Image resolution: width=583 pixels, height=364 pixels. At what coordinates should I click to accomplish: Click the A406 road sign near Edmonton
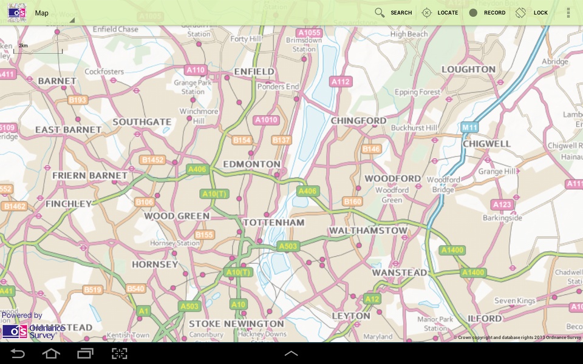click(197, 169)
